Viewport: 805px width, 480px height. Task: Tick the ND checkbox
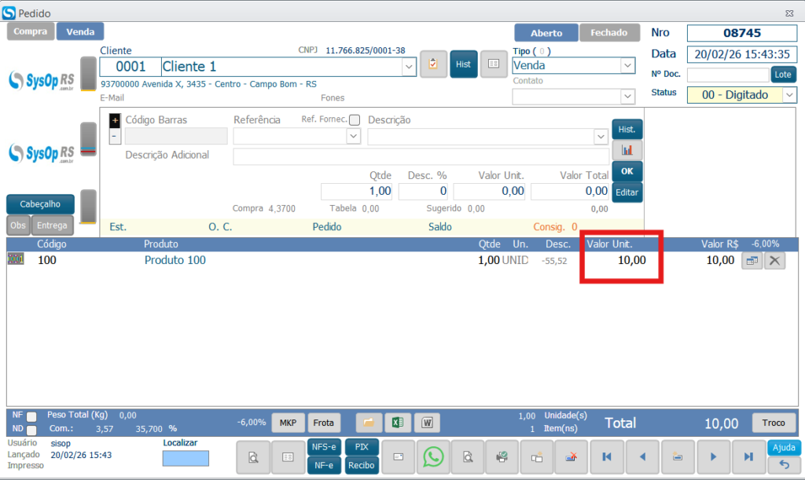pyautogui.click(x=31, y=430)
